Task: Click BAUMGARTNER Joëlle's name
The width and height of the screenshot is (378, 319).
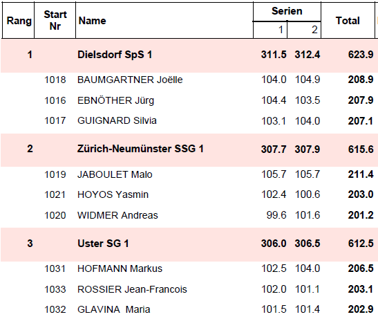Action: [130, 80]
